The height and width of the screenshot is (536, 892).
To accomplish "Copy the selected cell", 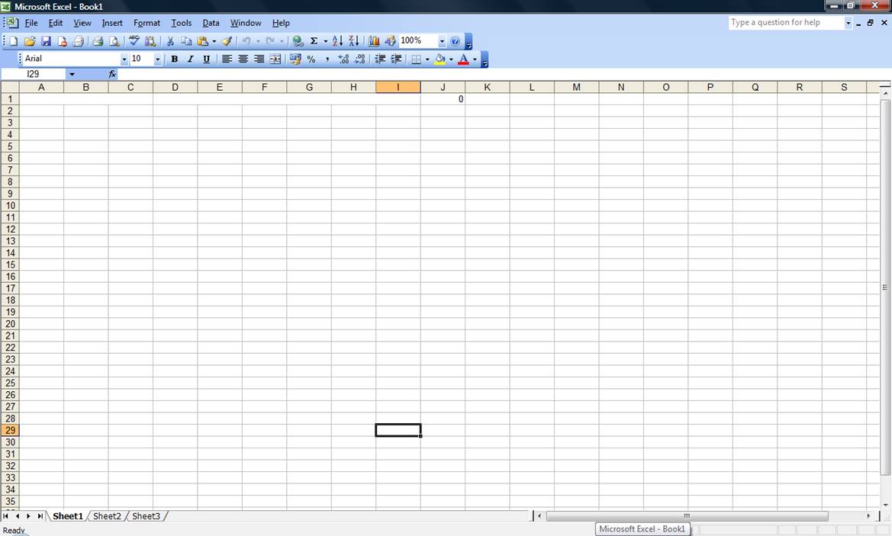I will (x=186, y=41).
